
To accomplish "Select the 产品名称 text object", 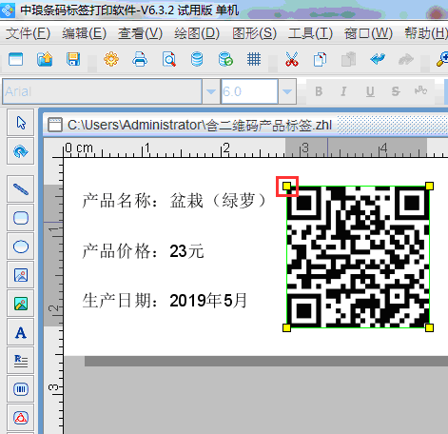I will [174, 201].
